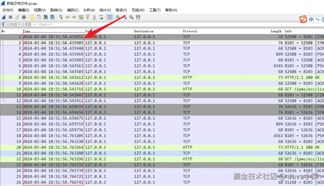Select packet 23 time 18:51:56.763722
Viewport: 324px width, 186px height.
pyautogui.click(x=53, y=165)
